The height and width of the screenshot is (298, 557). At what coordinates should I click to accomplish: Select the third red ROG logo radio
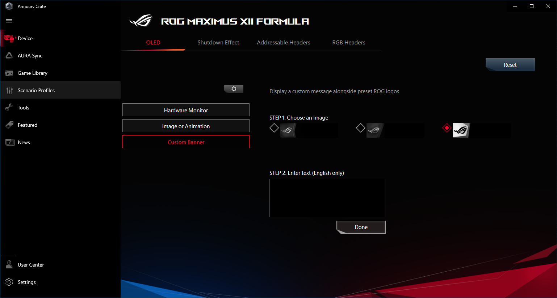click(447, 128)
